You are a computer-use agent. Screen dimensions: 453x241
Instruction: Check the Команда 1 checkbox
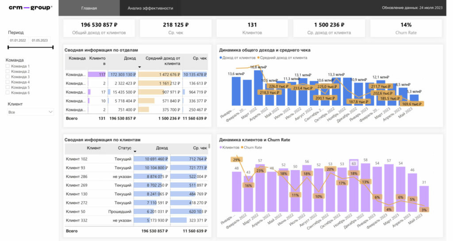(x=8, y=66)
